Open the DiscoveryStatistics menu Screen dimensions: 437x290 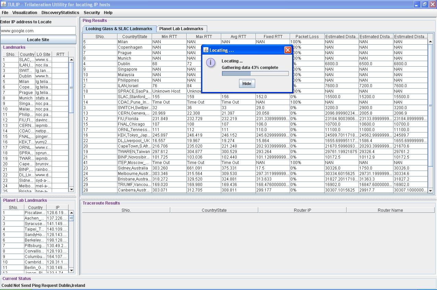point(60,13)
